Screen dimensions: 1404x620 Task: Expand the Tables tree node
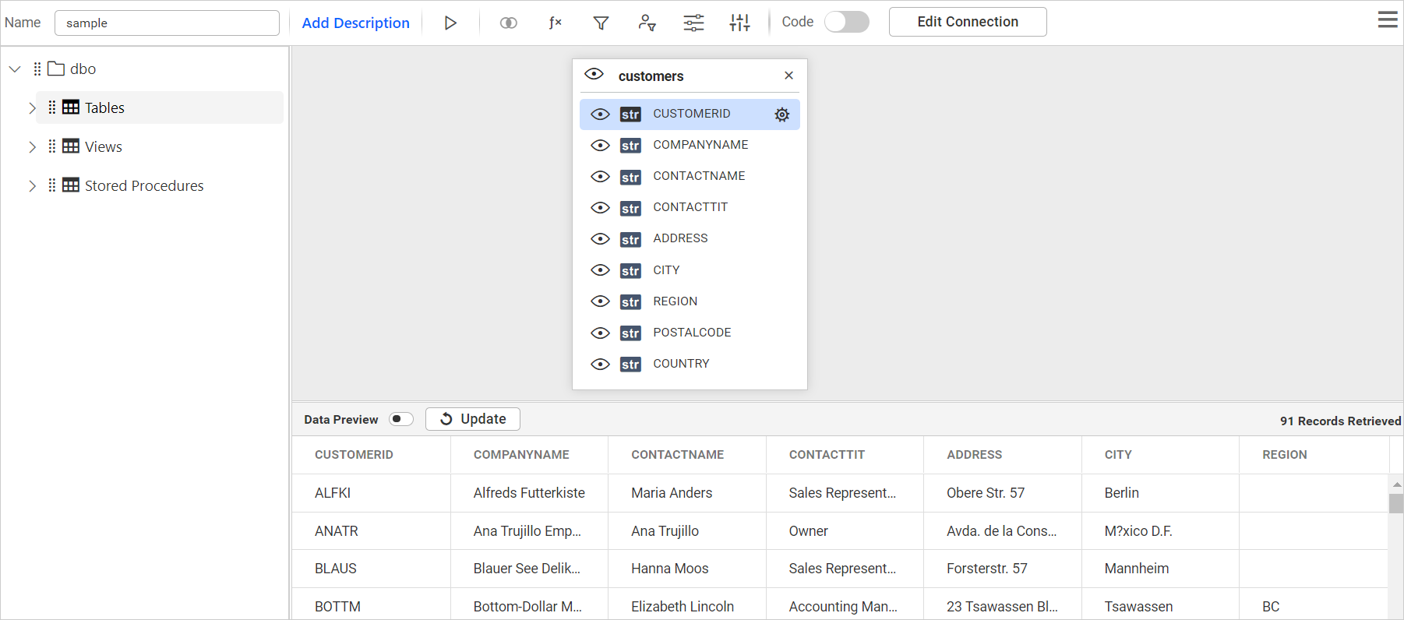(32, 108)
